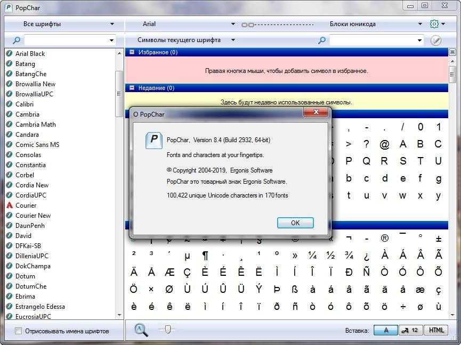The image size is (461, 345).
Task: Click the ¶ pilcrow character
Action: pyautogui.click(x=205, y=256)
